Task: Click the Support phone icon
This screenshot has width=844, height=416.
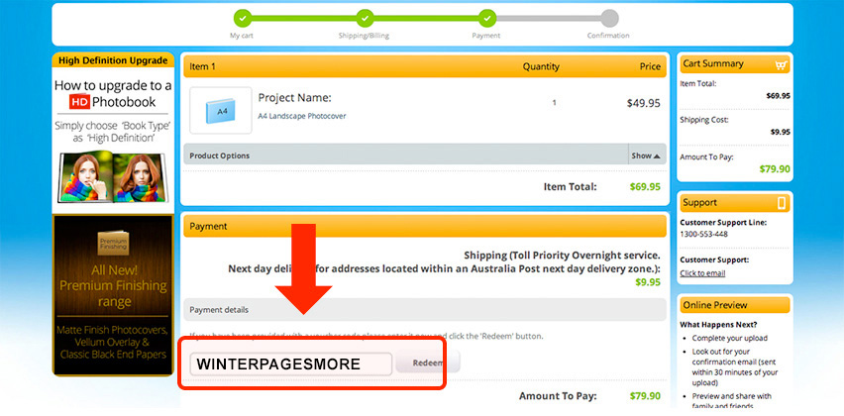Action: pyautogui.click(x=782, y=203)
